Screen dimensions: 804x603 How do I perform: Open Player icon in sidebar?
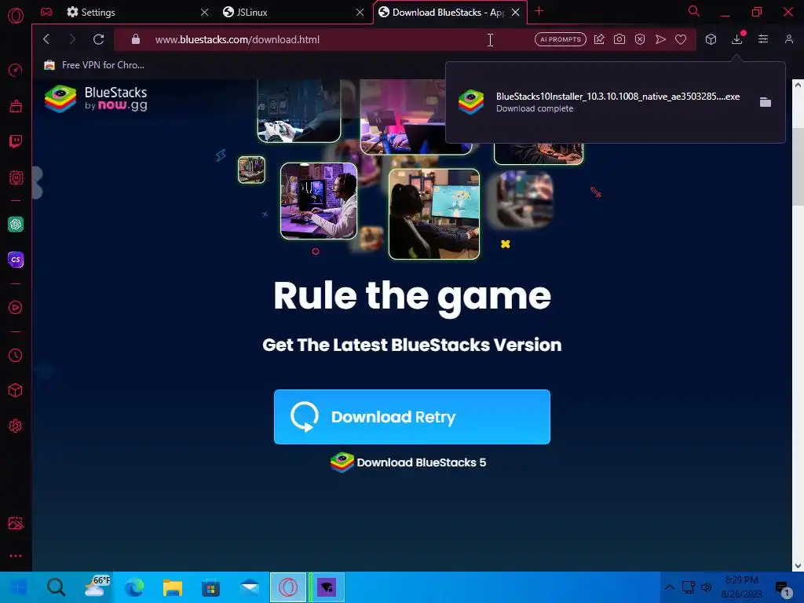(16, 307)
